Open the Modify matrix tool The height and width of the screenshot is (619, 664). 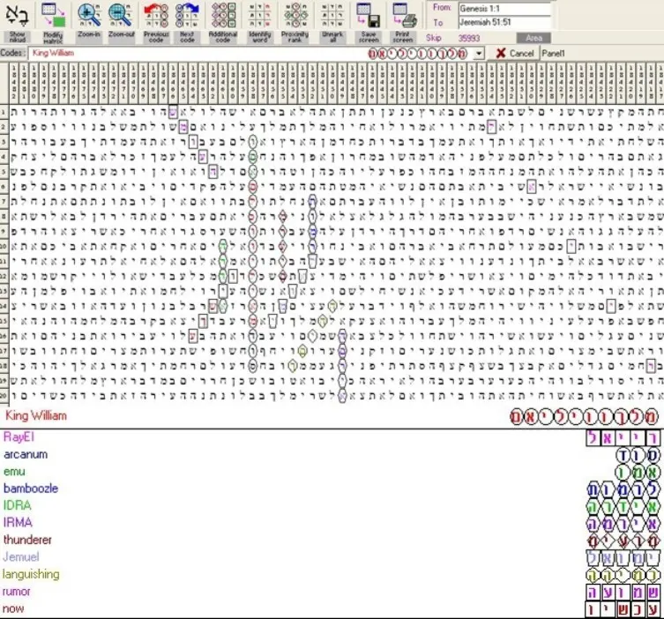pos(54,16)
